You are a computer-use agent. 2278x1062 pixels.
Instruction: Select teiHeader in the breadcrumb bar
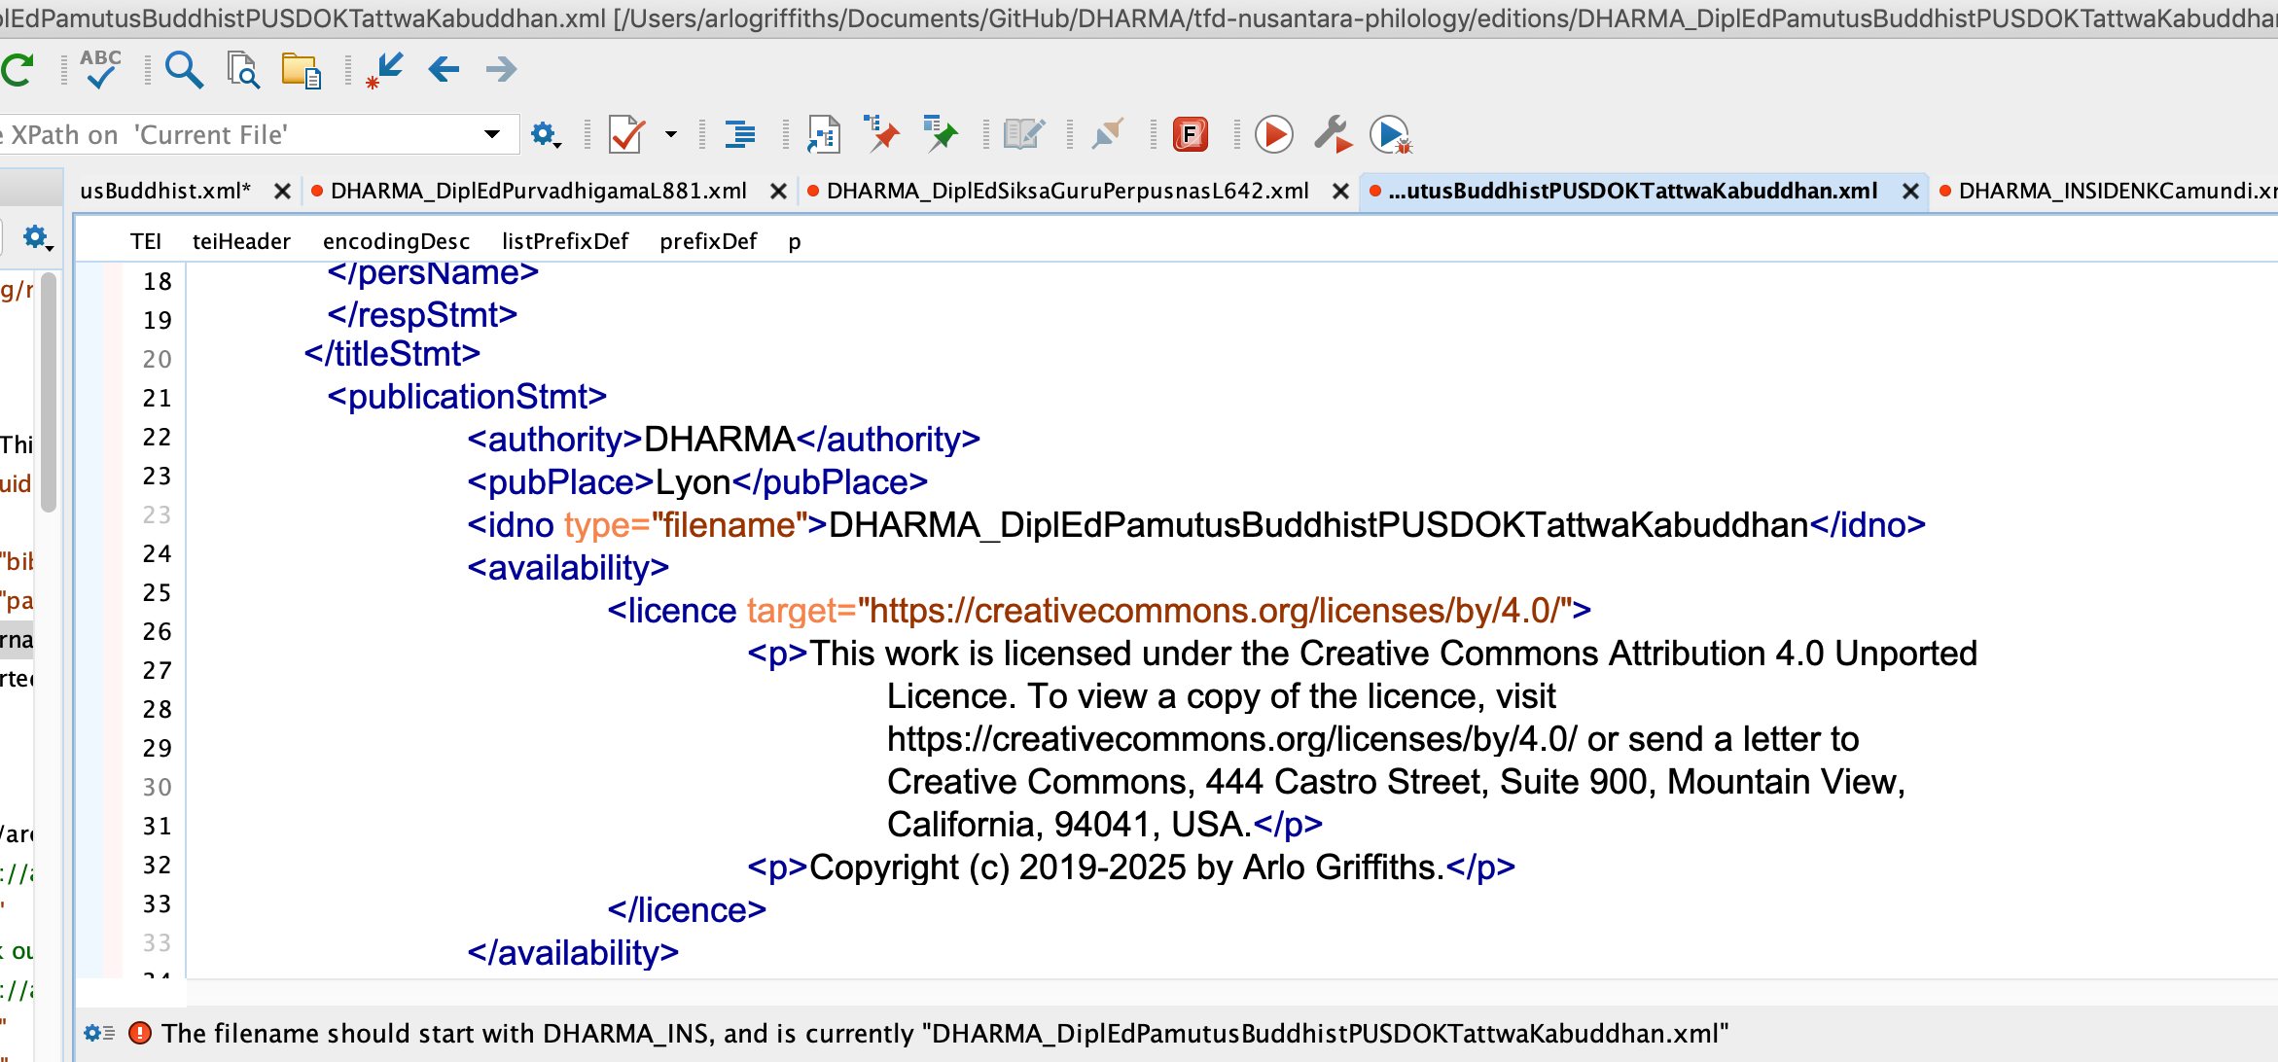(240, 240)
